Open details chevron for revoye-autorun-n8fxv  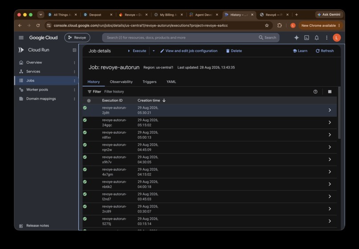(330, 135)
